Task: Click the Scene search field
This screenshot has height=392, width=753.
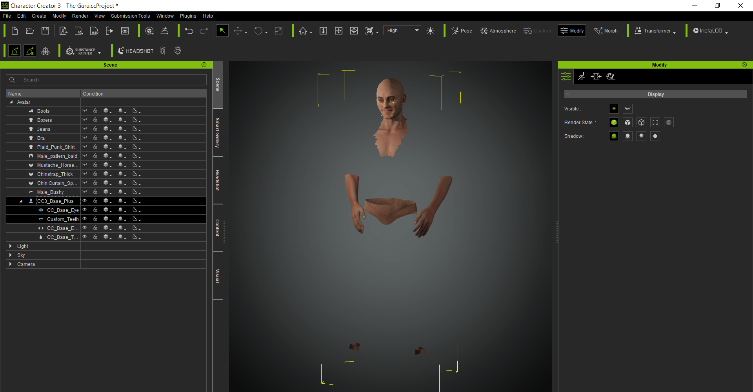Action: [106, 80]
